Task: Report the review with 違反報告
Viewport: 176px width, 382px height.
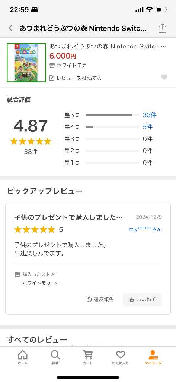Action: point(100,300)
